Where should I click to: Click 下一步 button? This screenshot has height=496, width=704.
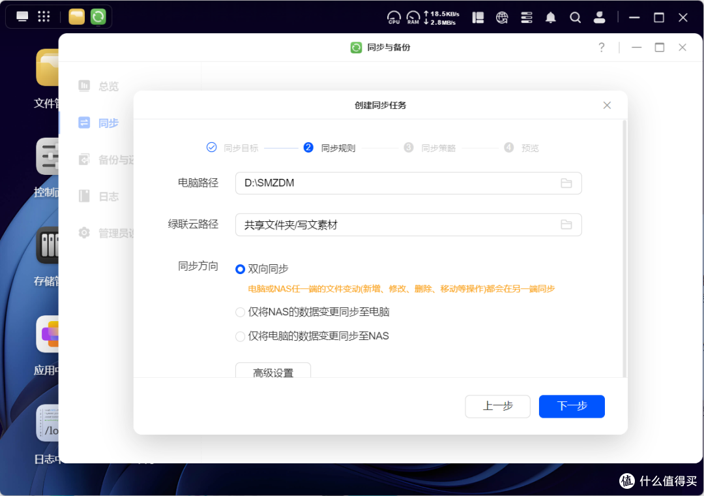pyautogui.click(x=572, y=406)
